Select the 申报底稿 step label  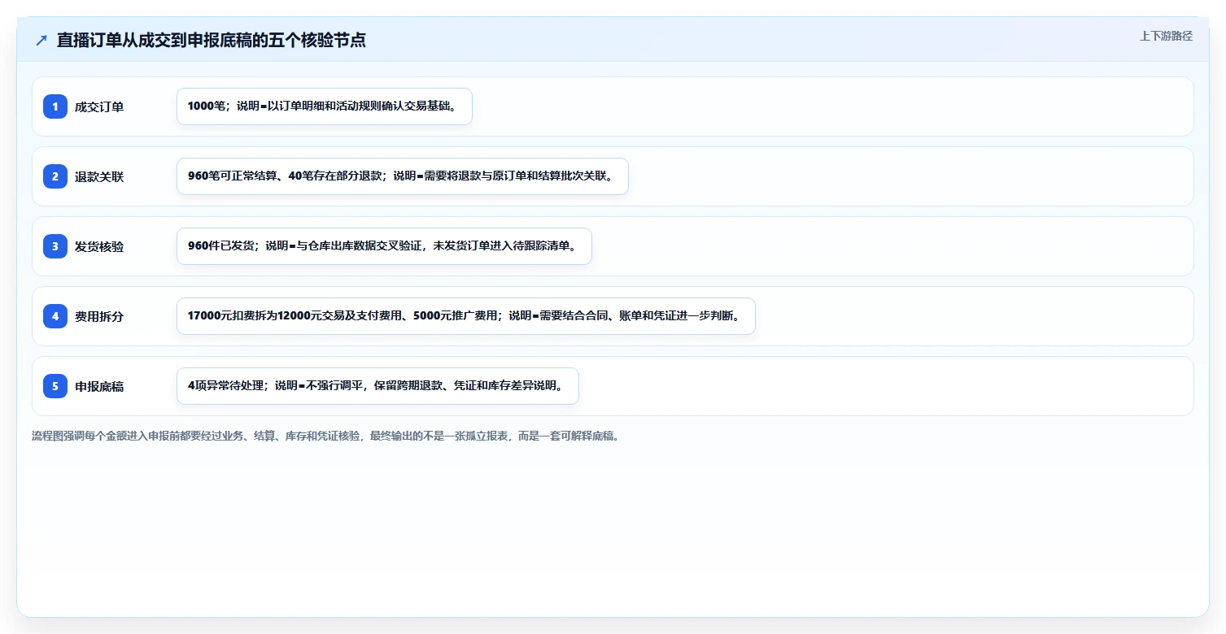click(99, 386)
